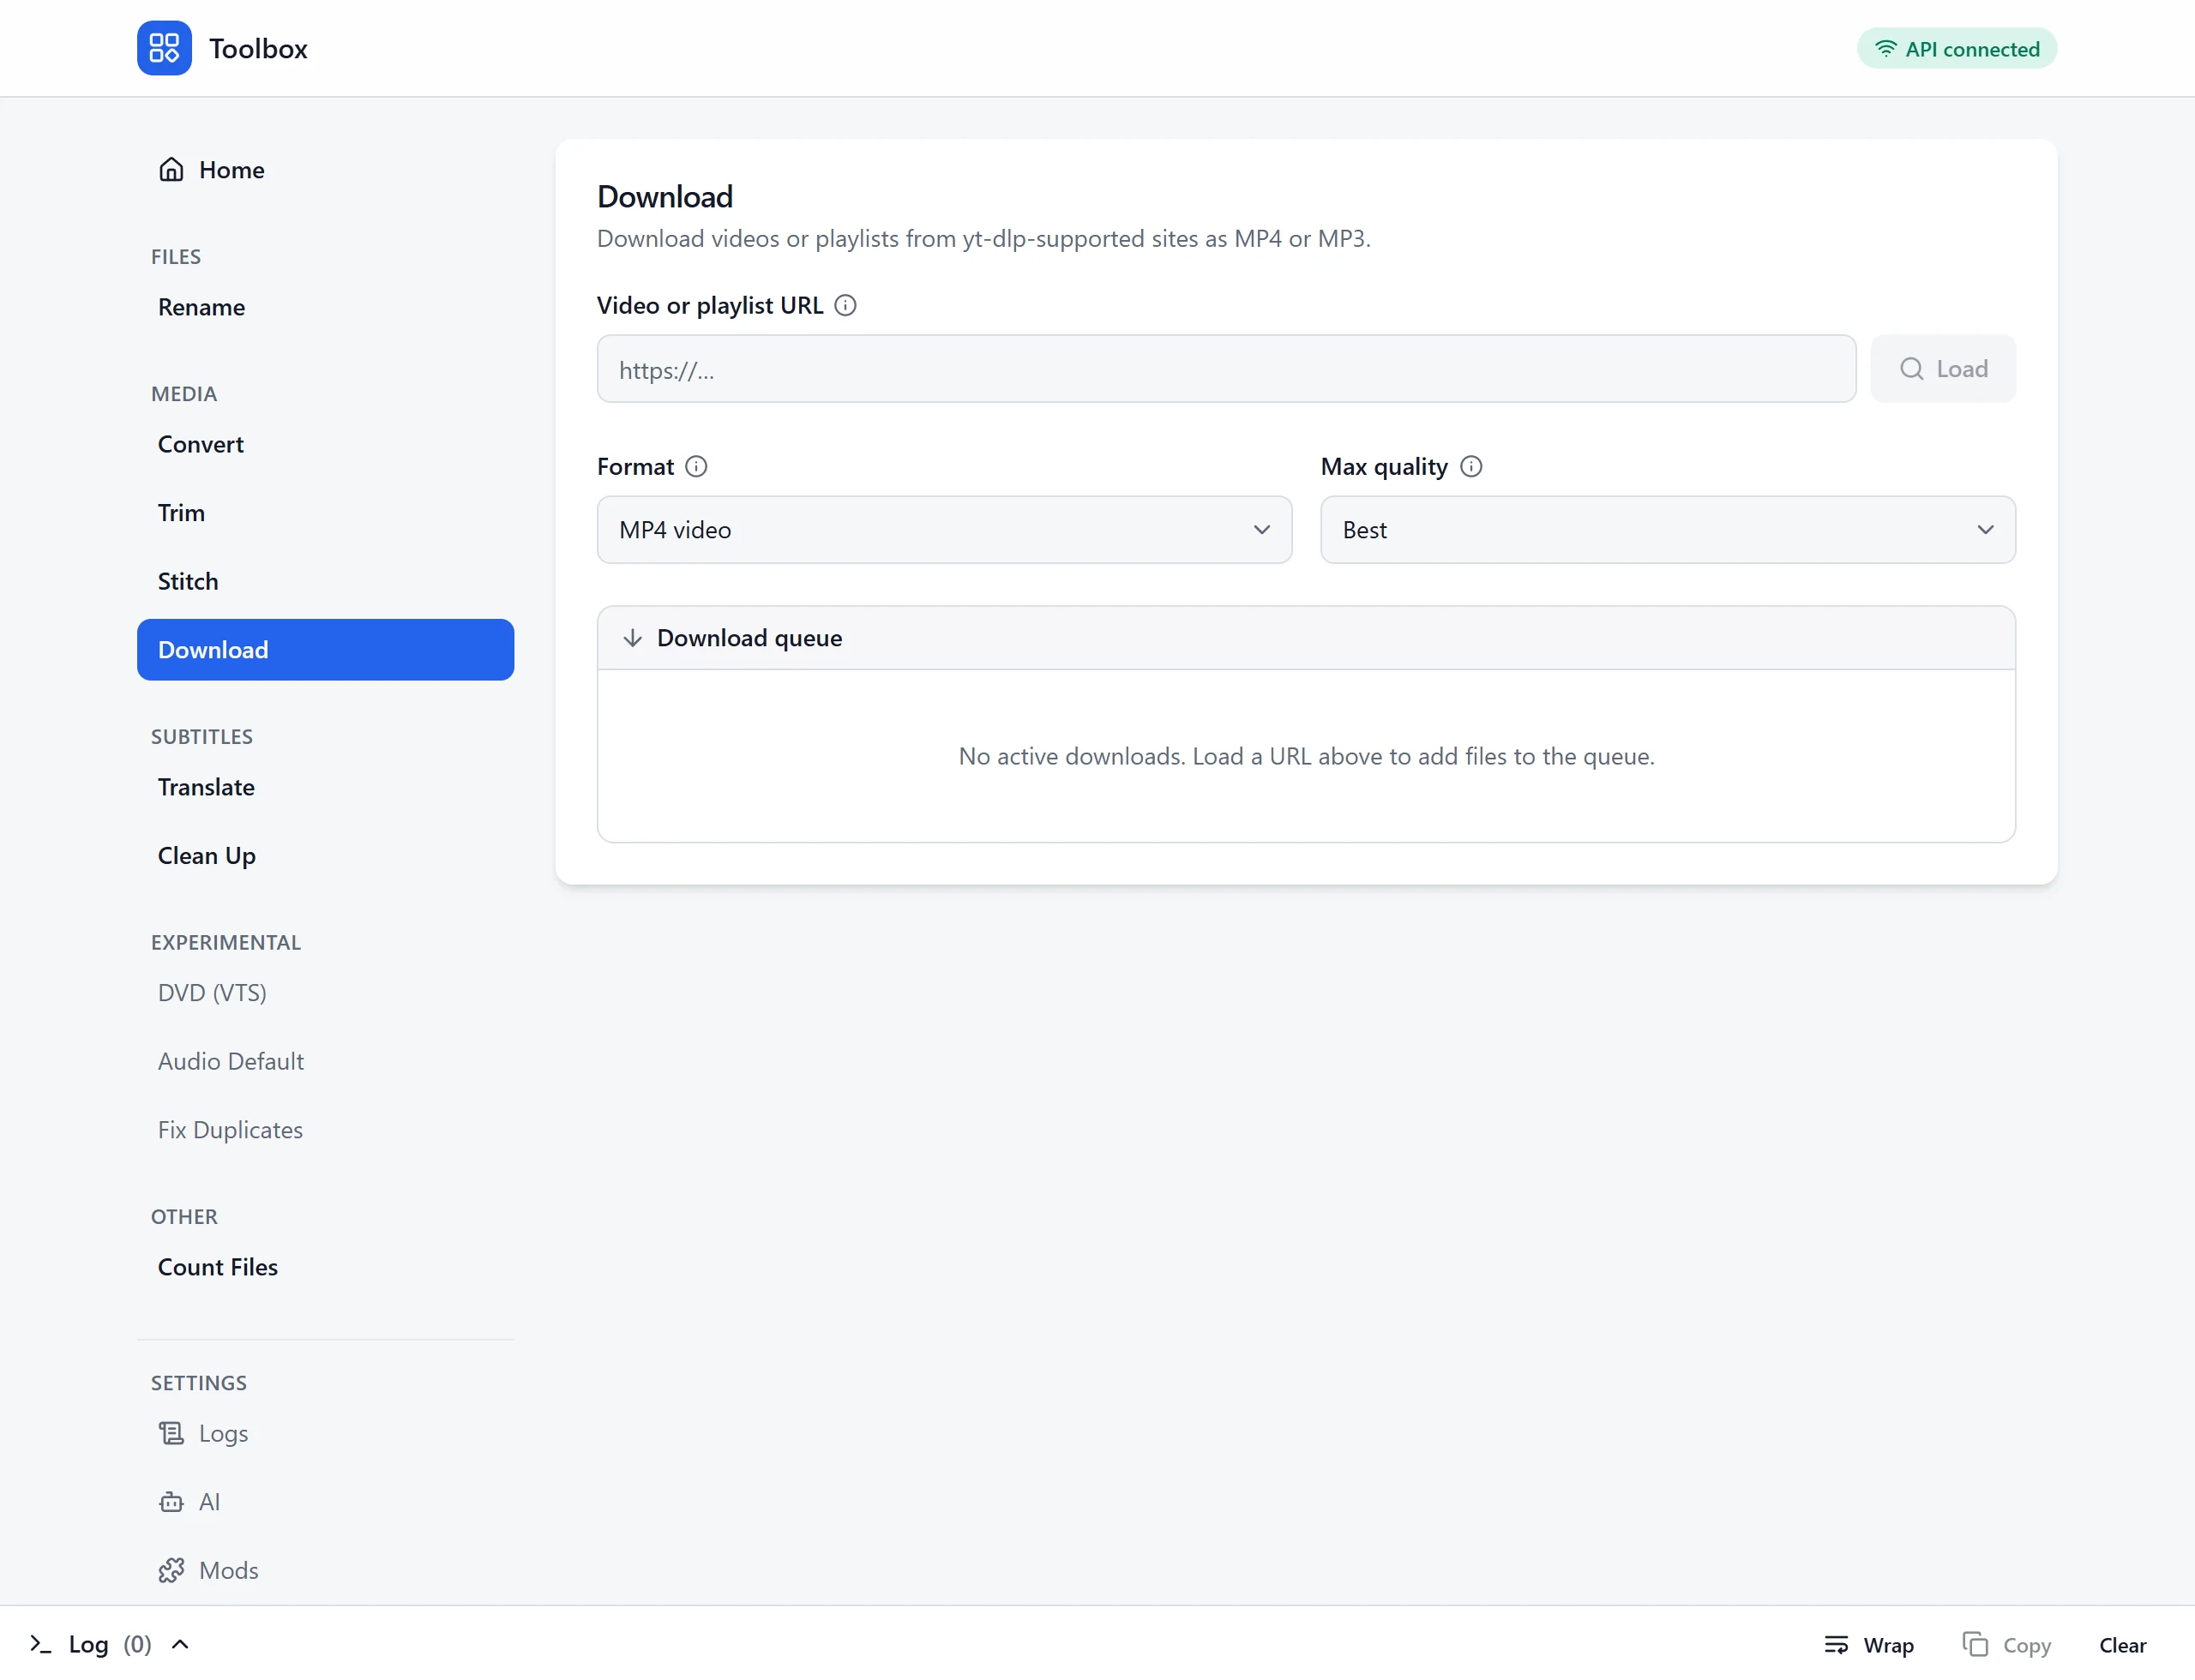Click the Logs scroll icon in Settings
This screenshot has height=1680, width=2195.
point(171,1433)
